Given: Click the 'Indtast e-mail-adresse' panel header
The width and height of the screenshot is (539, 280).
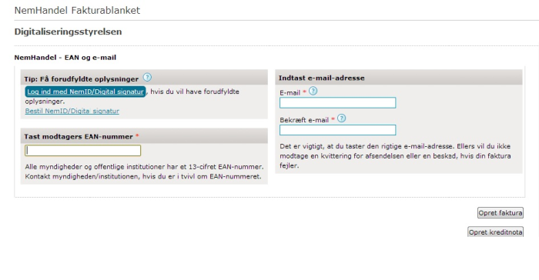Looking at the screenshot, I should coord(321,78).
